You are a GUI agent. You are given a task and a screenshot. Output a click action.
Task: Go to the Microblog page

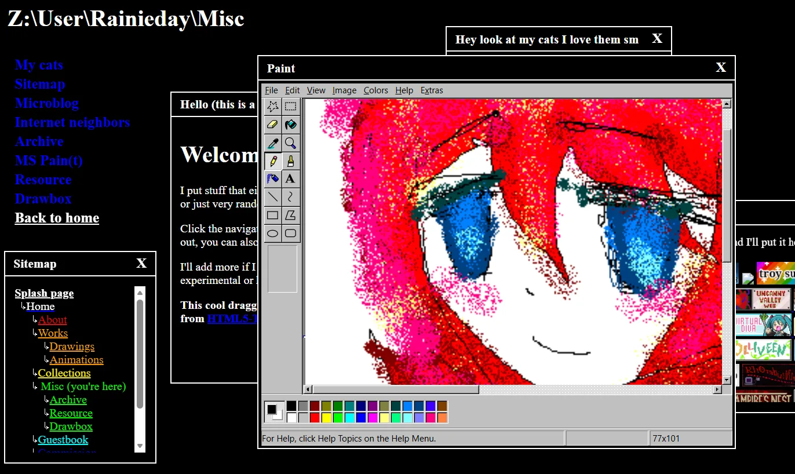(47, 103)
